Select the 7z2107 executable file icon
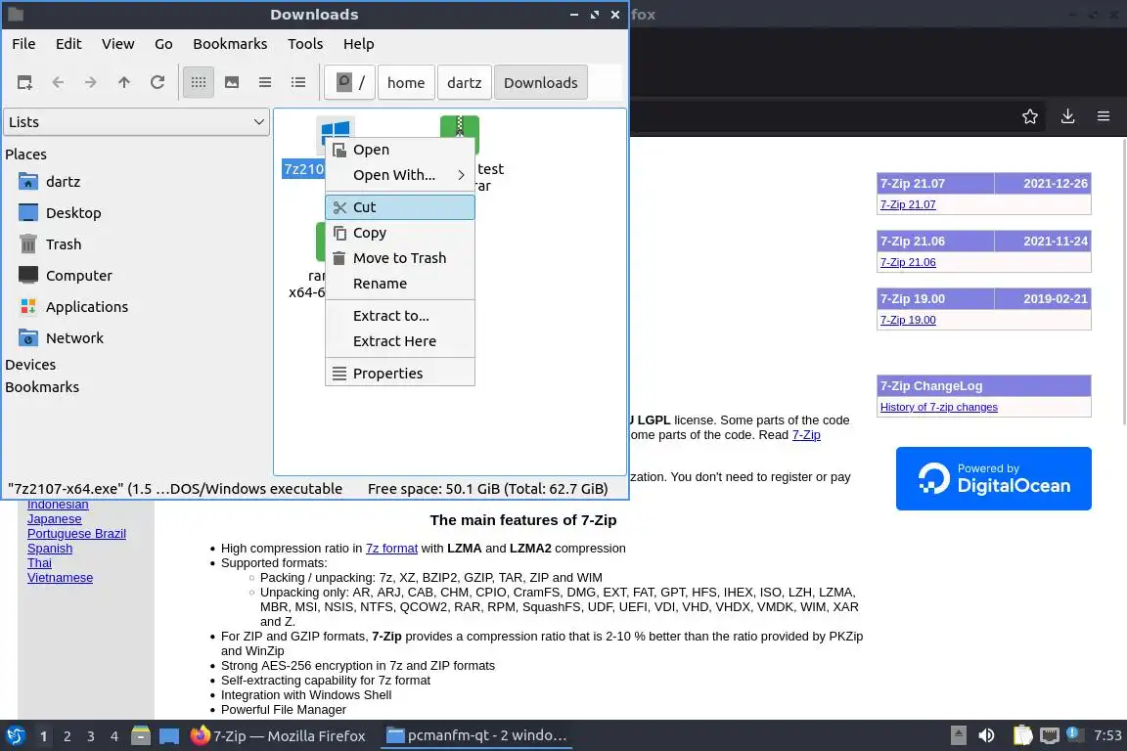Viewport: 1127px width, 751px height. coord(336,128)
